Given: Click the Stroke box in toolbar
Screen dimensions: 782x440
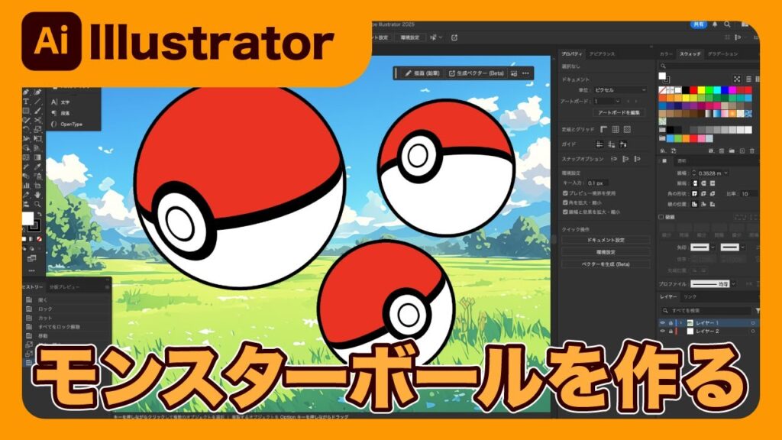Looking at the screenshot, I should pyautogui.click(x=34, y=225).
